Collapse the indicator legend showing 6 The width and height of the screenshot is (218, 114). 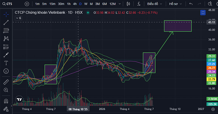click(x=19, y=18)
